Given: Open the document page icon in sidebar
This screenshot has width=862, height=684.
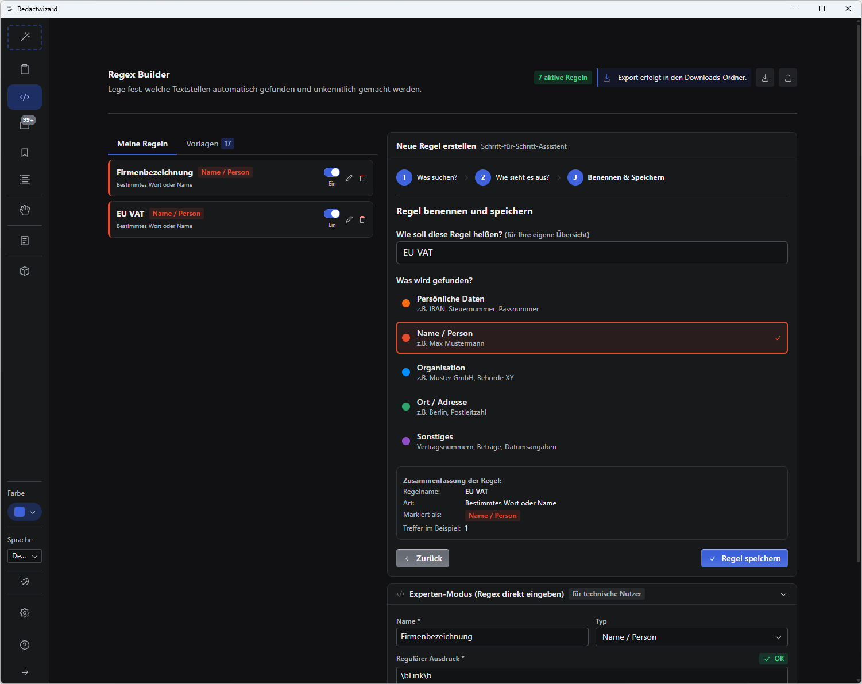Looking at the screenshot, I should 25,241.
